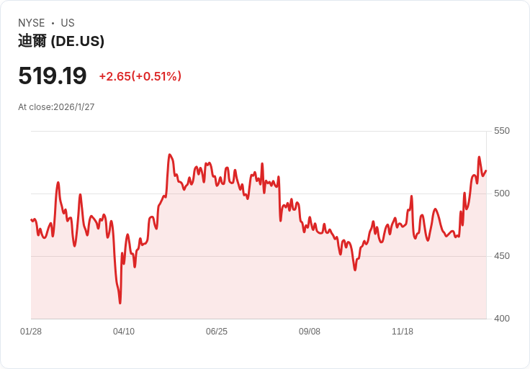Click the 11/18 date axis label

[403, 332]
